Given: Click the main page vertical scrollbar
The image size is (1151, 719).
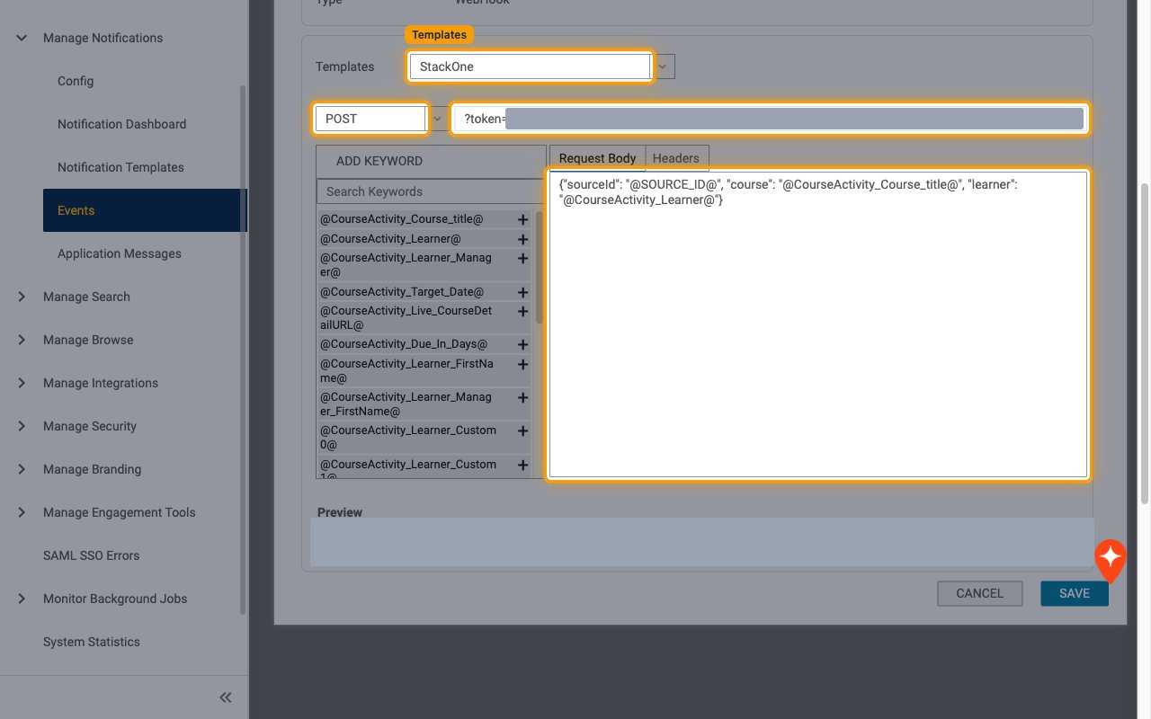Looking at the screenshot, I should click(x=1145, y=344).
